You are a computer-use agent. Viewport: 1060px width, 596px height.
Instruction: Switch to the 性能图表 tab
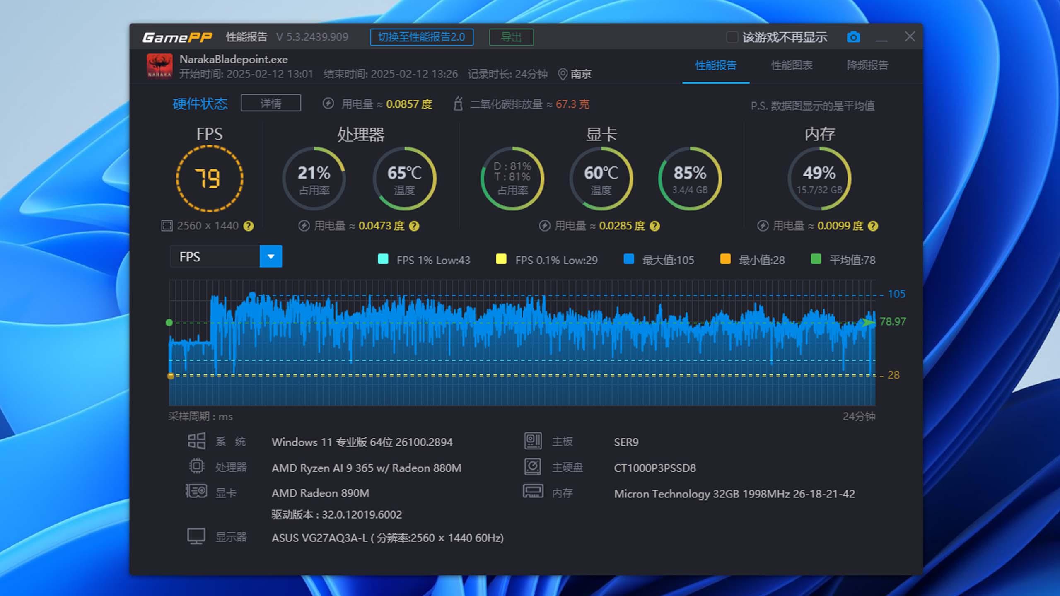coord(792,65)
